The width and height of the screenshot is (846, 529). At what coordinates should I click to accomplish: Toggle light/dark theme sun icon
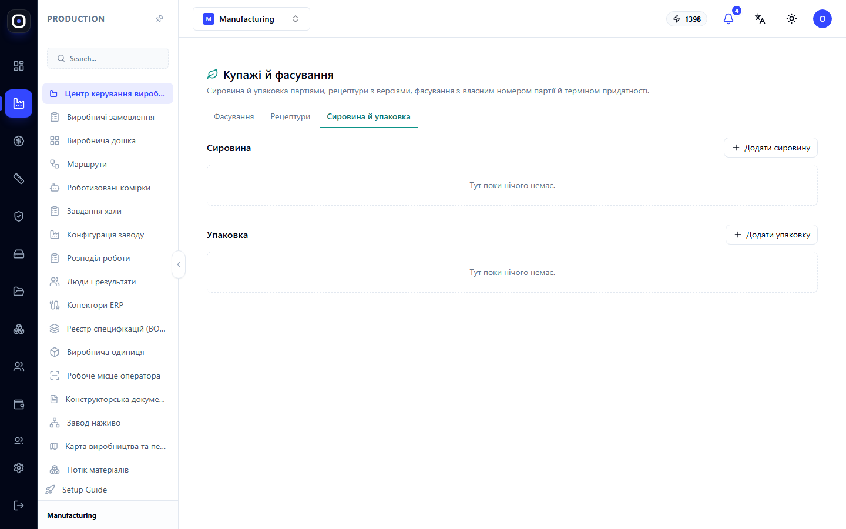pos(792,19)
